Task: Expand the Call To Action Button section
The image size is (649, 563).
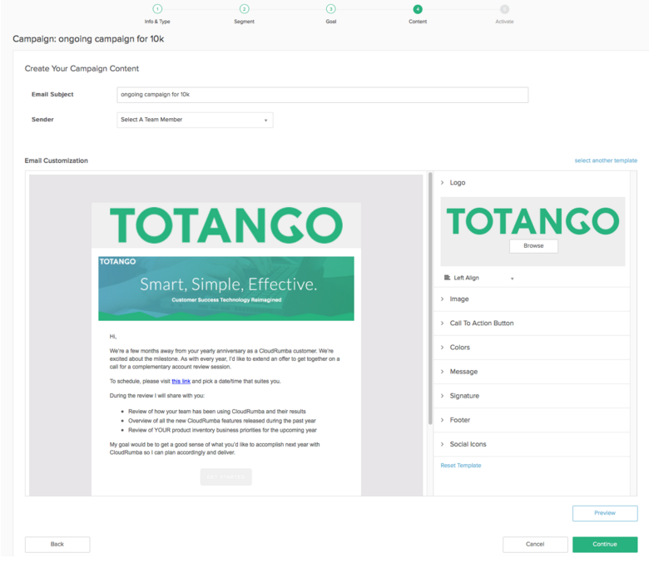Action: click(x=532, y=323)
